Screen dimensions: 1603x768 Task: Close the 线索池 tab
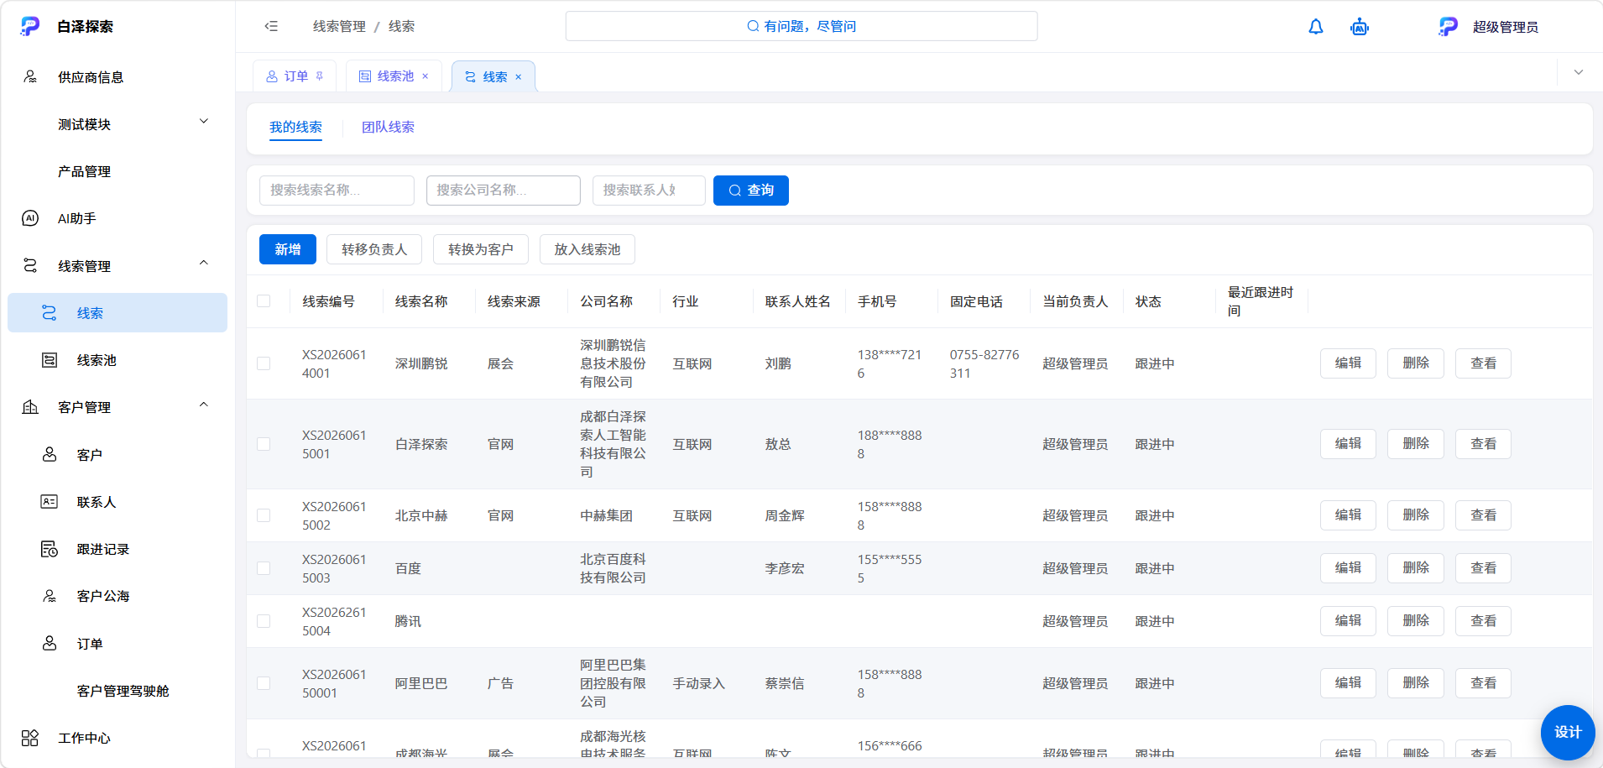coord(426,76)
